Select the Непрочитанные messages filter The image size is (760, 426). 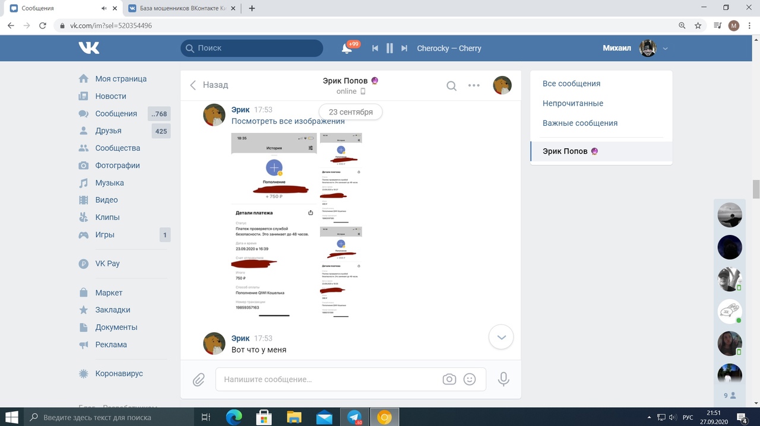572,103
